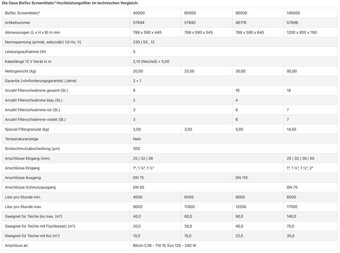340x253 pixels.
Task: Select the Garantie row label
Action: (41, 81)
